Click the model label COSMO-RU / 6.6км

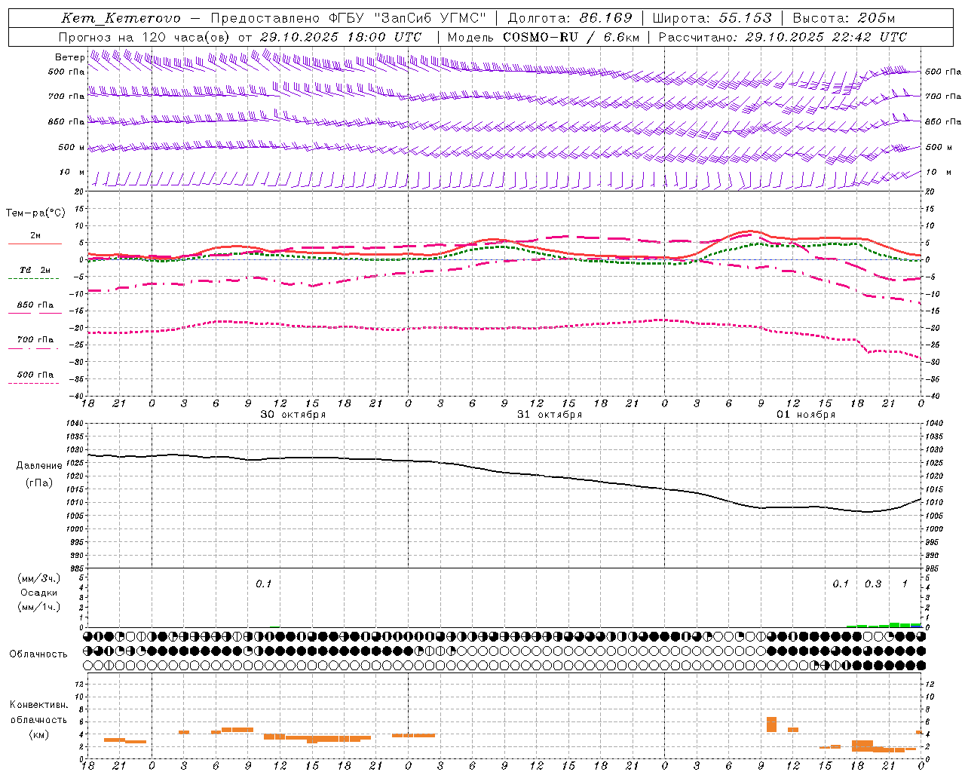click(x=571, y=37)
